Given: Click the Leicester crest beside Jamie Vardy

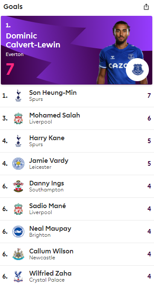Looking at the screenshot, I should (x=18, y=164).
